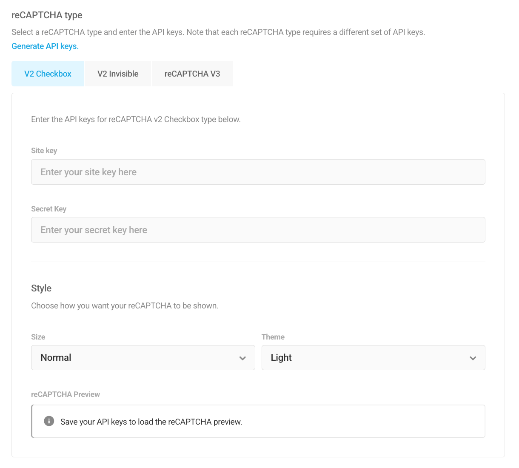Click the 'Theme' field label
The height and width of the screenshot is (468, 519).
pos(273,337)
